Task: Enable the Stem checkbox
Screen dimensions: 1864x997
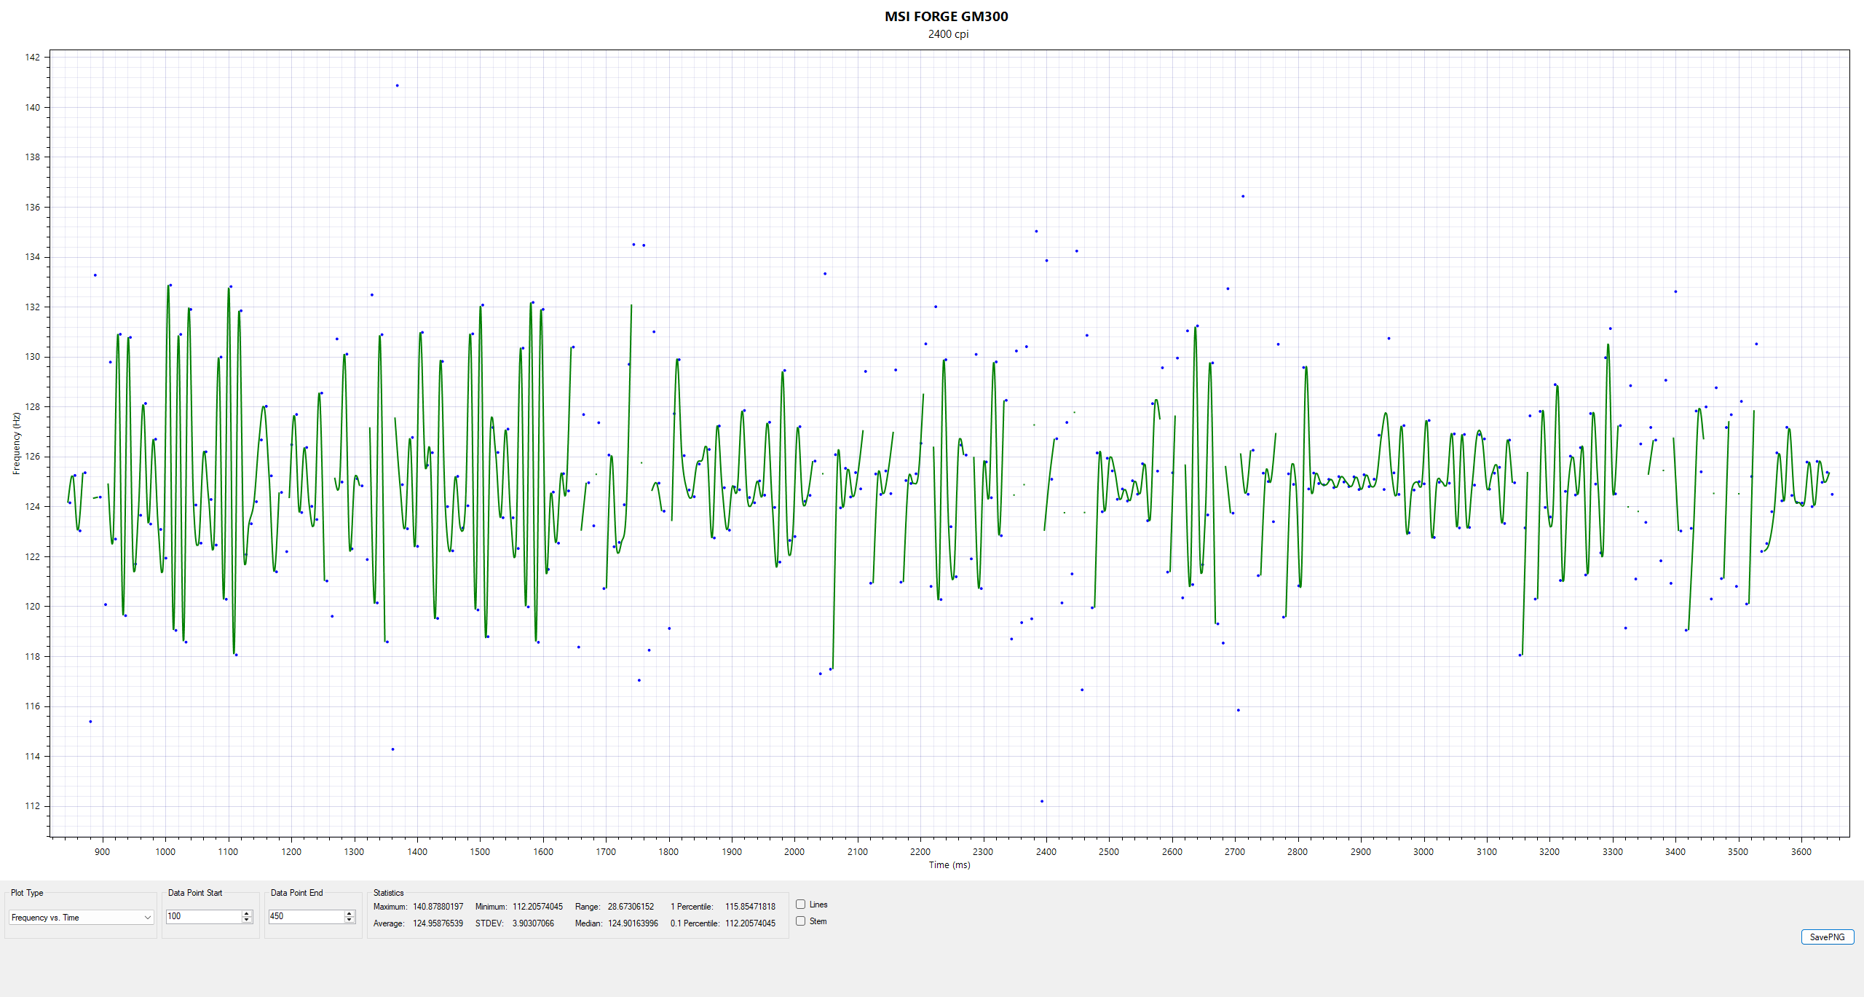Action: coord(801,921)
